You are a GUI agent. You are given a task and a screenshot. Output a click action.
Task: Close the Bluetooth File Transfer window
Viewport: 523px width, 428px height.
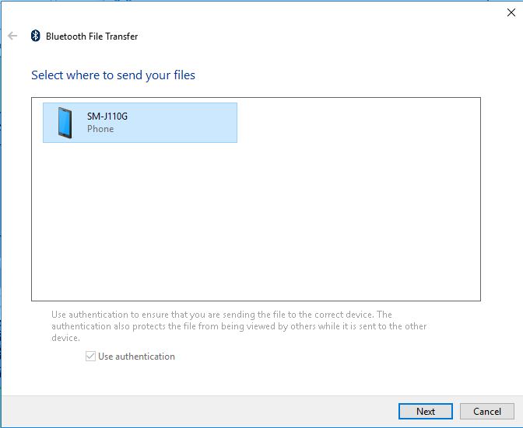click(x=511, y=12)
